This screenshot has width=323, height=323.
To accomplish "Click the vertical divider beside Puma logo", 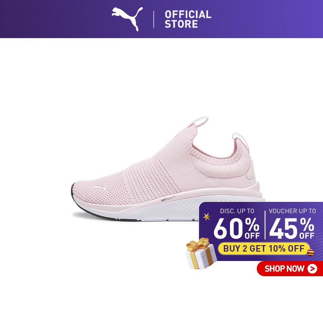I will click(x=154, y=19).
